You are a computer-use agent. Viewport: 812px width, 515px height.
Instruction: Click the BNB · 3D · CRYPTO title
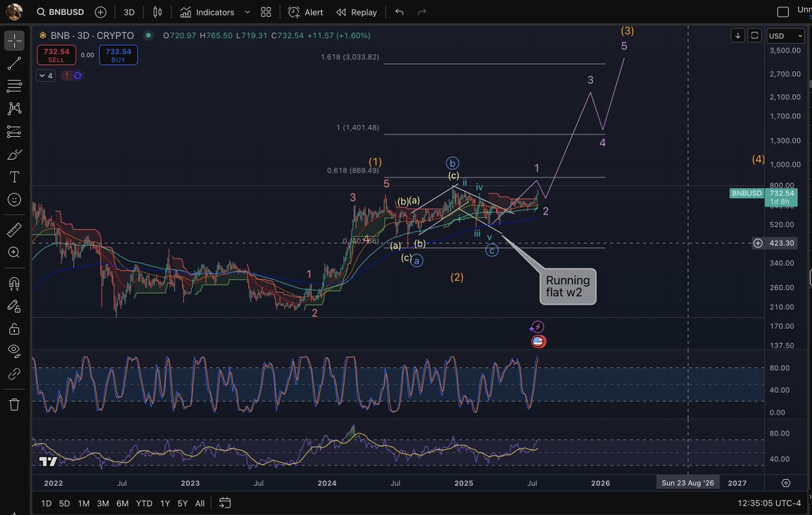pyautogui.click(x=93, y=35)
